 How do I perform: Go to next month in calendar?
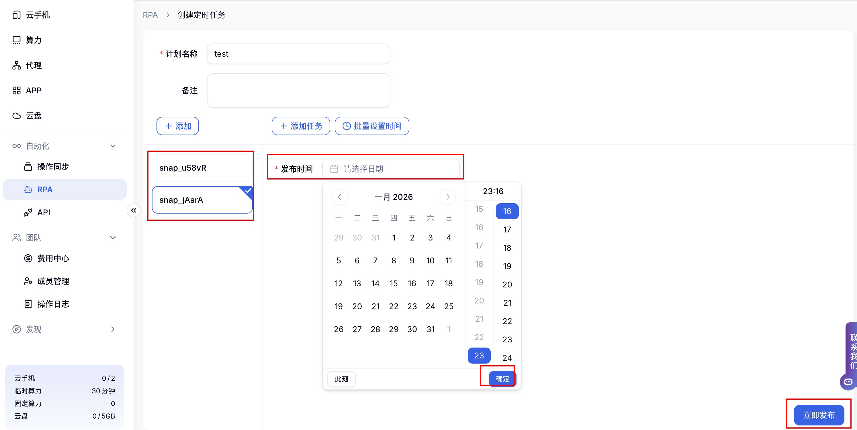coord(448,197)
